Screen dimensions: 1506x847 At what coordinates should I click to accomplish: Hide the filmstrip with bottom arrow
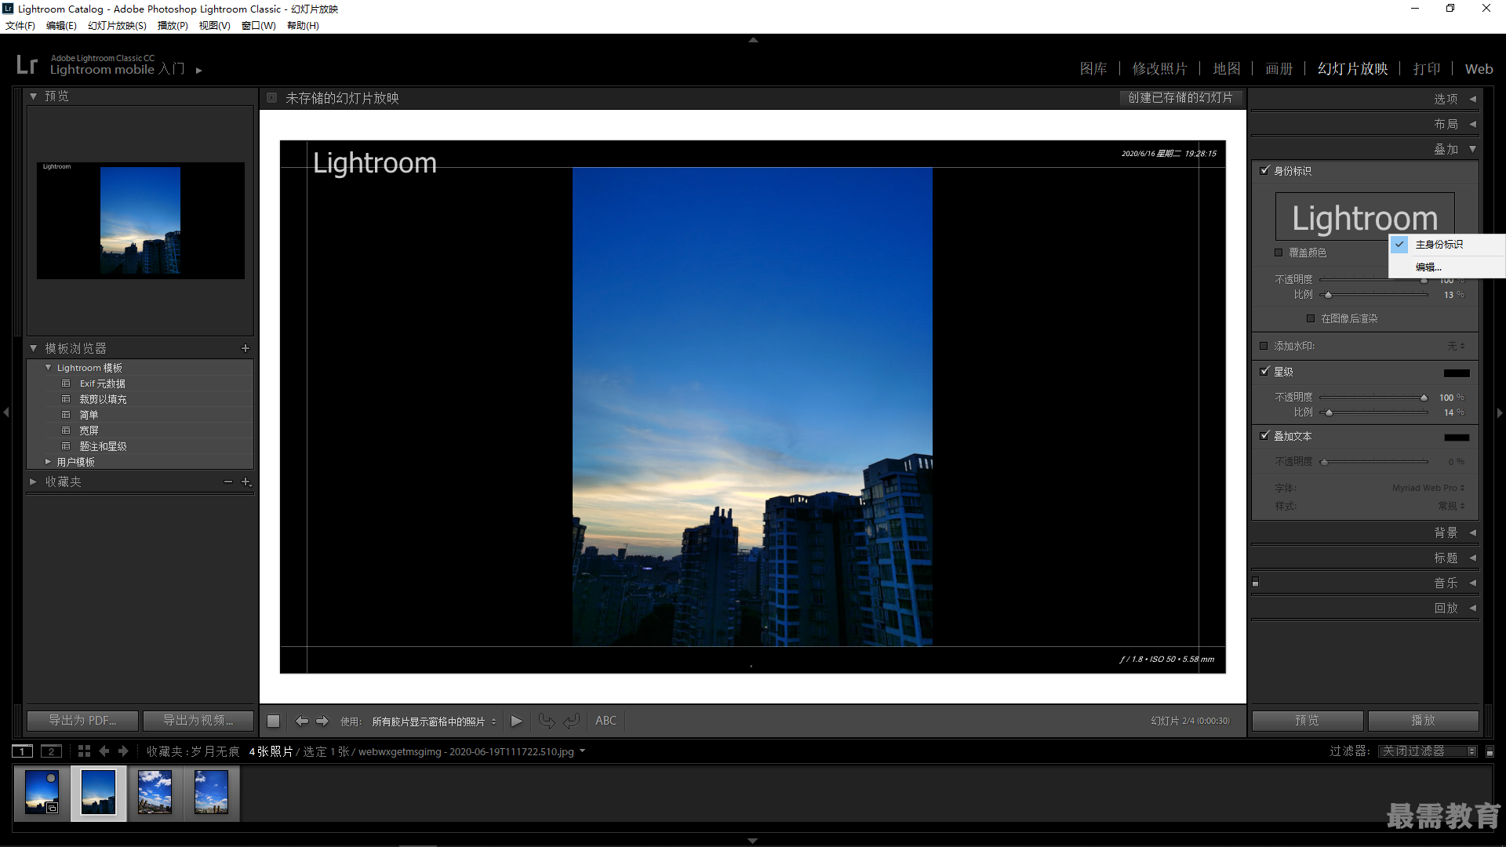tap(753, 841)
